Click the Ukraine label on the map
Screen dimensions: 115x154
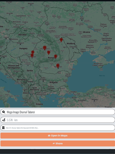87,32
